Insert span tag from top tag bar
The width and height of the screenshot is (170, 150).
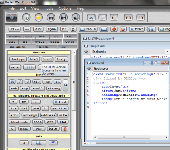pos(52,29)
